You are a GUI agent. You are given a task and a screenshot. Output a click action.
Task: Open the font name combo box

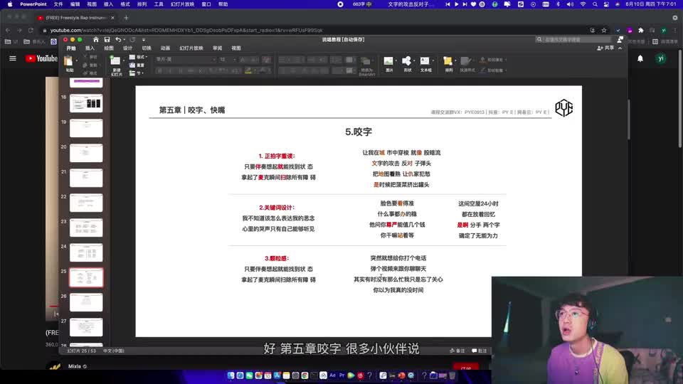tap(186, 59)
